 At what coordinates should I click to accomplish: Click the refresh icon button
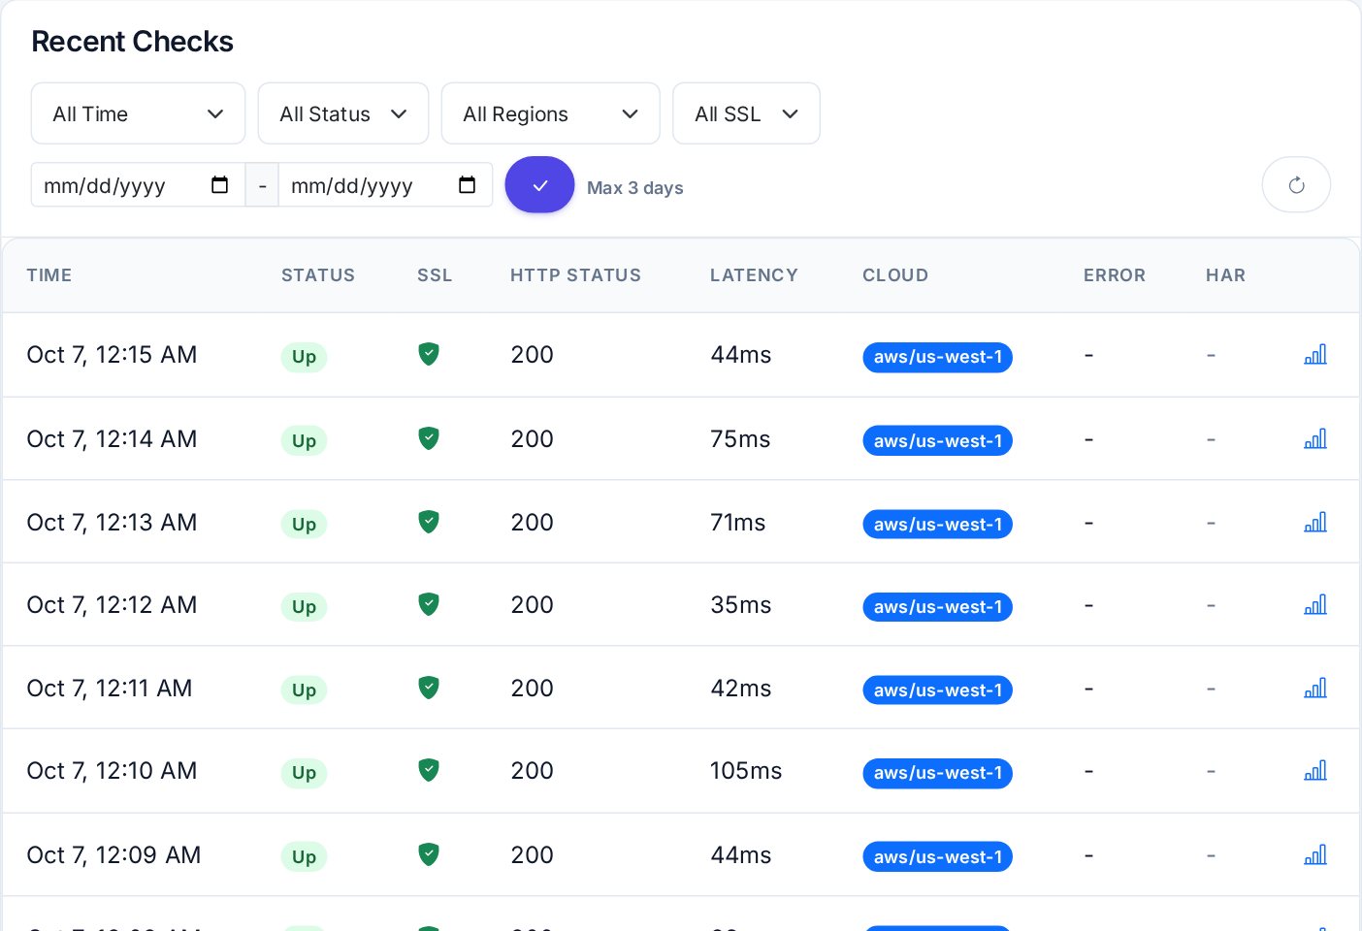(x=1296, y=185)
